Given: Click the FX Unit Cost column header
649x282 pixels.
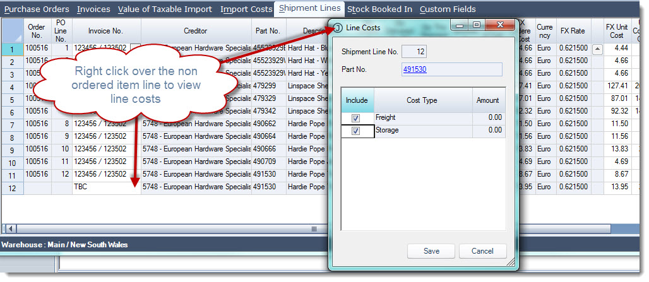Looking at the screenshot, I should click(617, 31).
